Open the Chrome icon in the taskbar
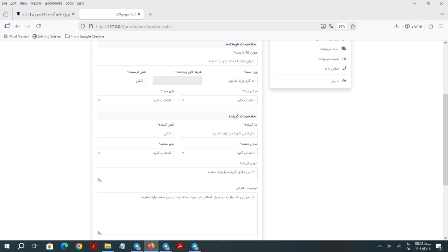The image size is (448, 252). pos(79,246)
